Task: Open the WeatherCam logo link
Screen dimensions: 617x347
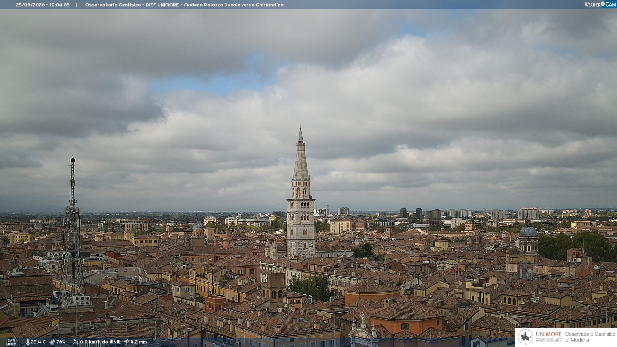Action: (x=600, y=4)
